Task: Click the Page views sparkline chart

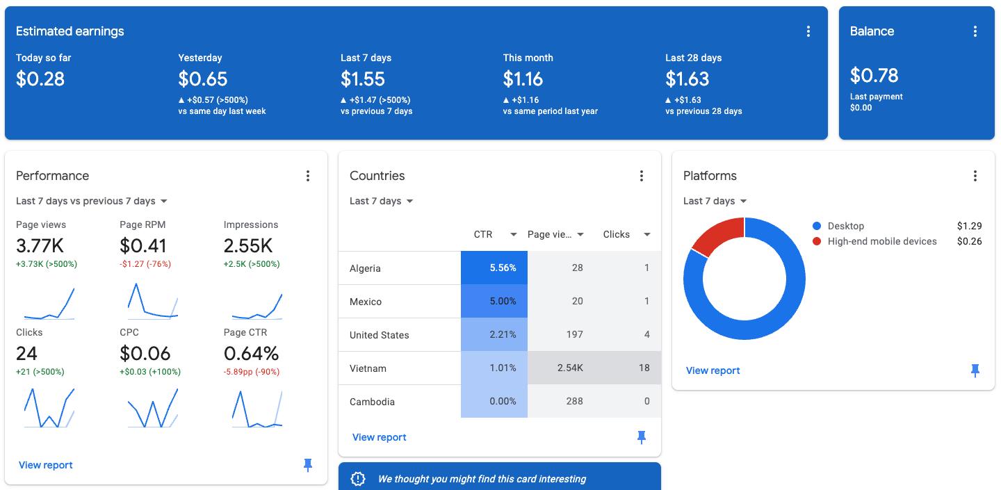Action: point(49,303)
